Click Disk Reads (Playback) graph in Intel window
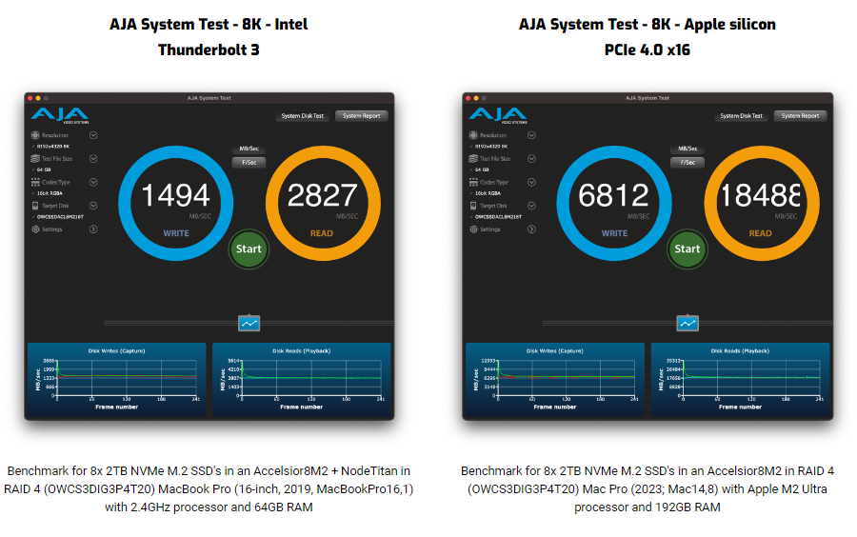The width and height of the screenshot is (857, 537). (x=302, y=380)
